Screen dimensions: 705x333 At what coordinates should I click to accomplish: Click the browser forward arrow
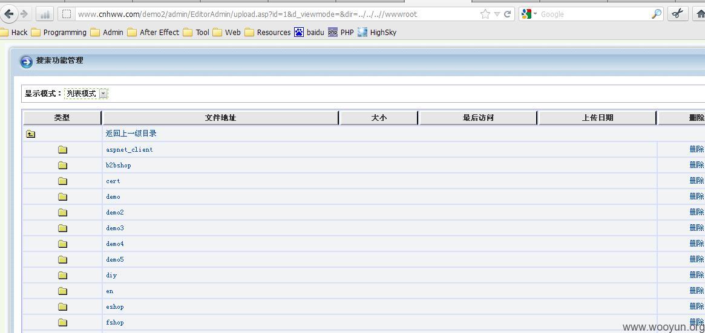click(x=24, y=15)
